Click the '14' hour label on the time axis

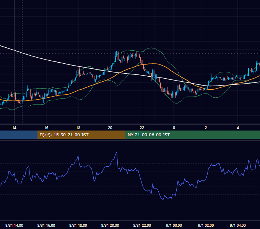pyautogui.click(x=14, y=128)
